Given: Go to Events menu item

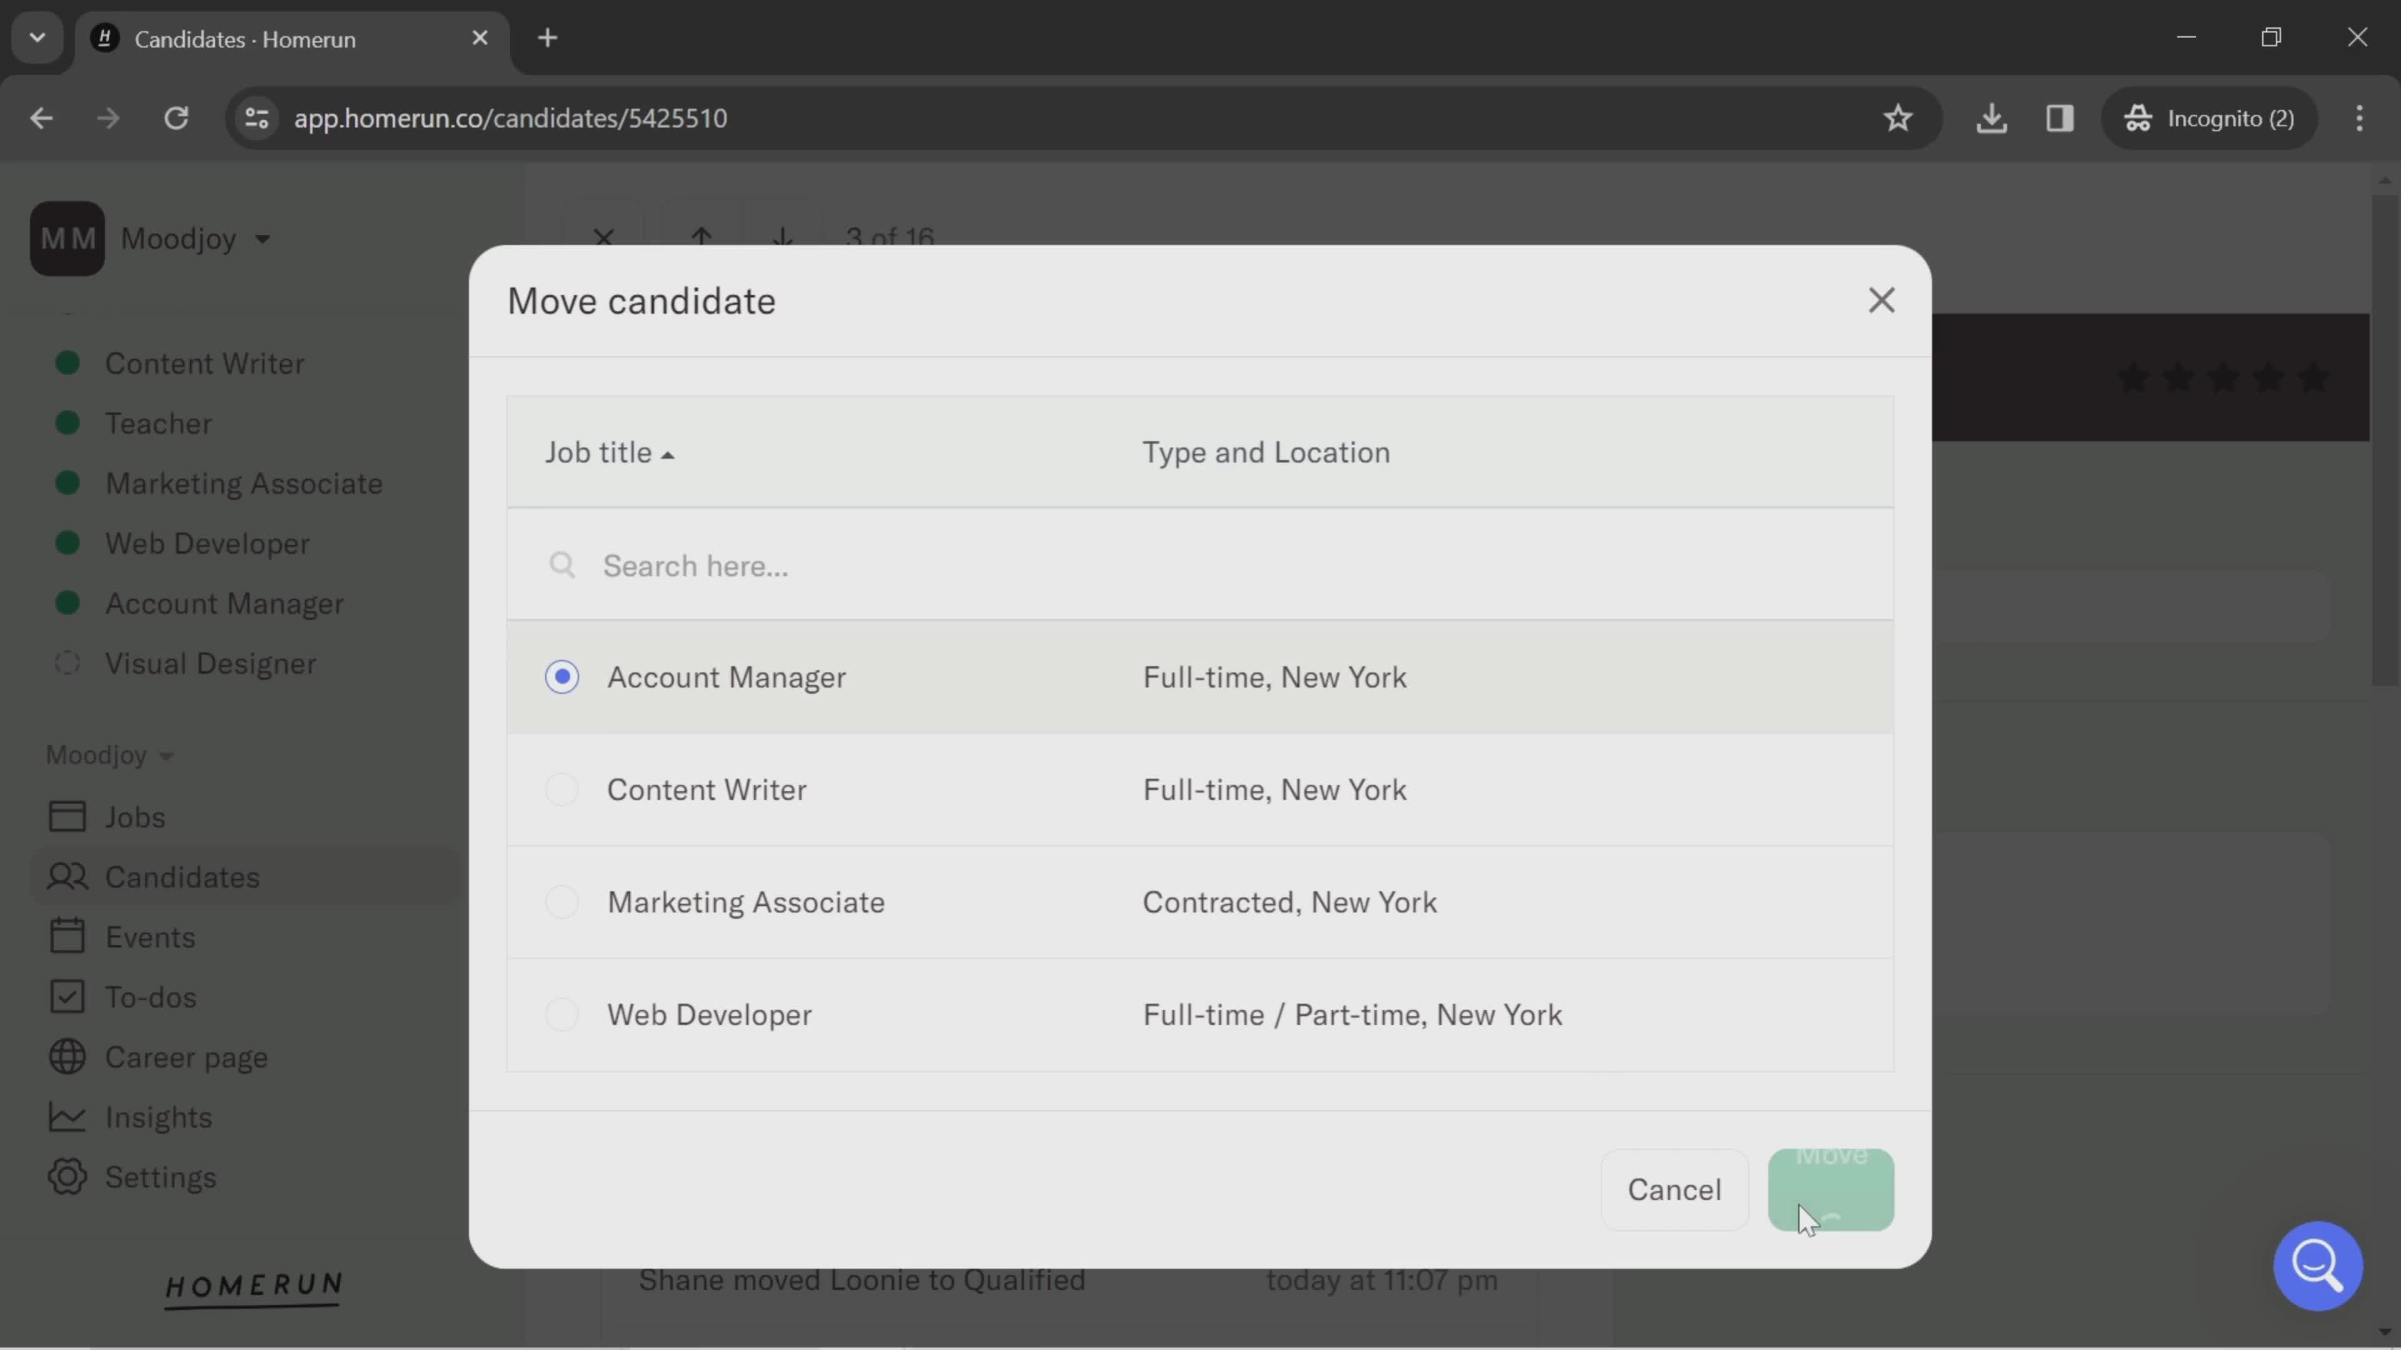Looking at the screenshot, I should tap(150, 937).
